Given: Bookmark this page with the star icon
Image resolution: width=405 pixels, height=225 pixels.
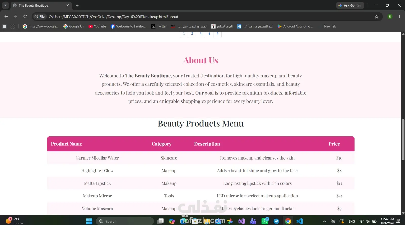Looking at the screenshot, I should (377, 17).
